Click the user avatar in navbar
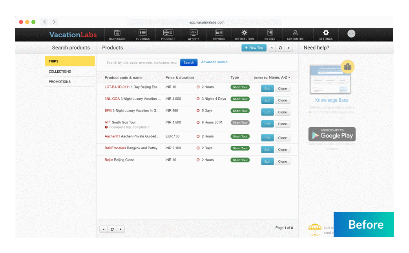The image size is (409, 253). [x=351, y=34]
